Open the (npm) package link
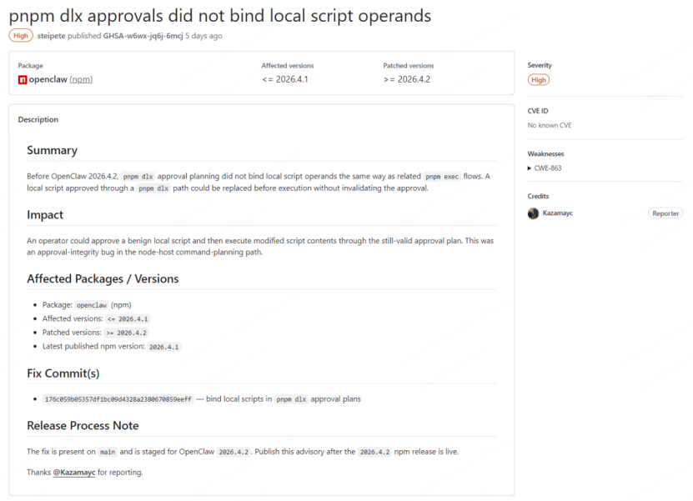The width and height of the screenshot is (693, 501). (81, 80)
